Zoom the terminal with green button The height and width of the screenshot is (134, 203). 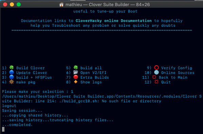click(19, 4)
